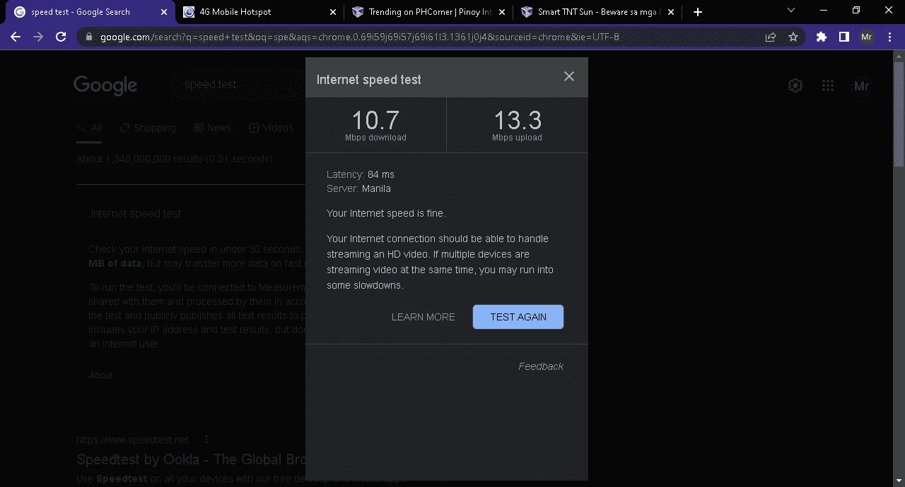Click the www.speedtest.net URL
Image resolution: width=905 pixels, height=487 pixels.
(133, 440)
